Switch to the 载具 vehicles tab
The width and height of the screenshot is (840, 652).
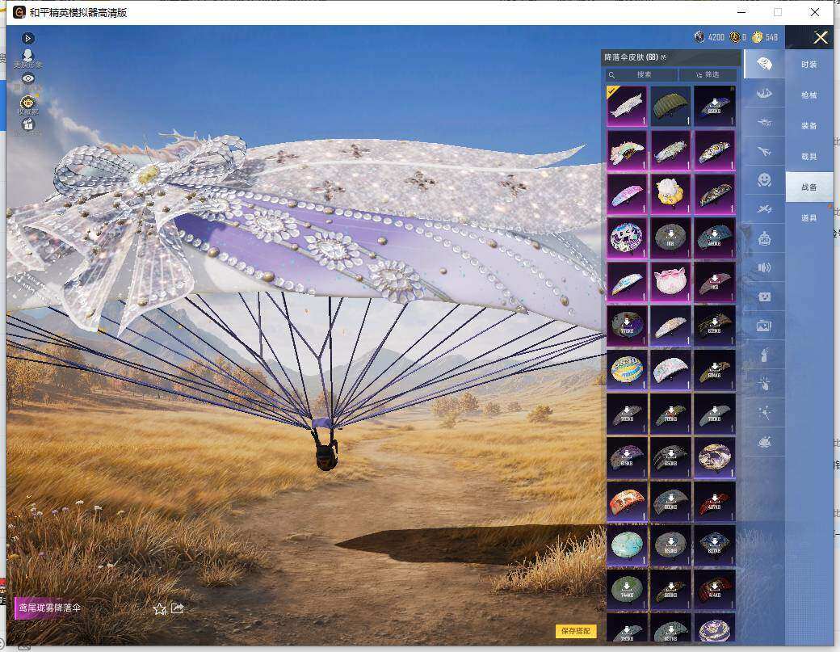(x=809, y=157)
